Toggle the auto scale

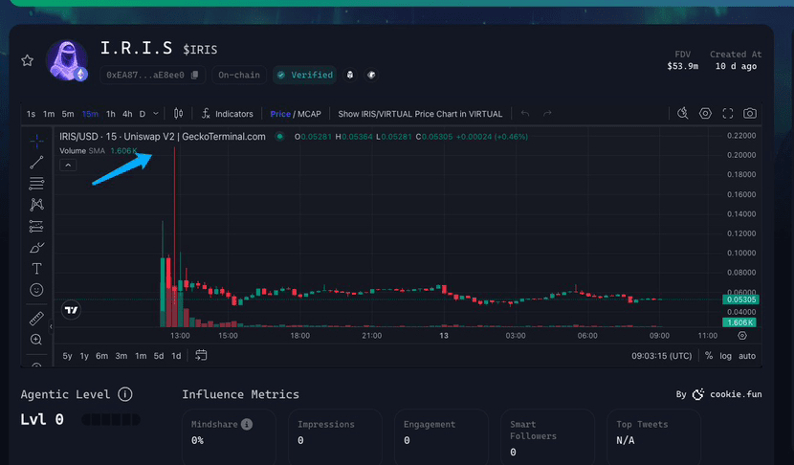[x=747, y=356]
